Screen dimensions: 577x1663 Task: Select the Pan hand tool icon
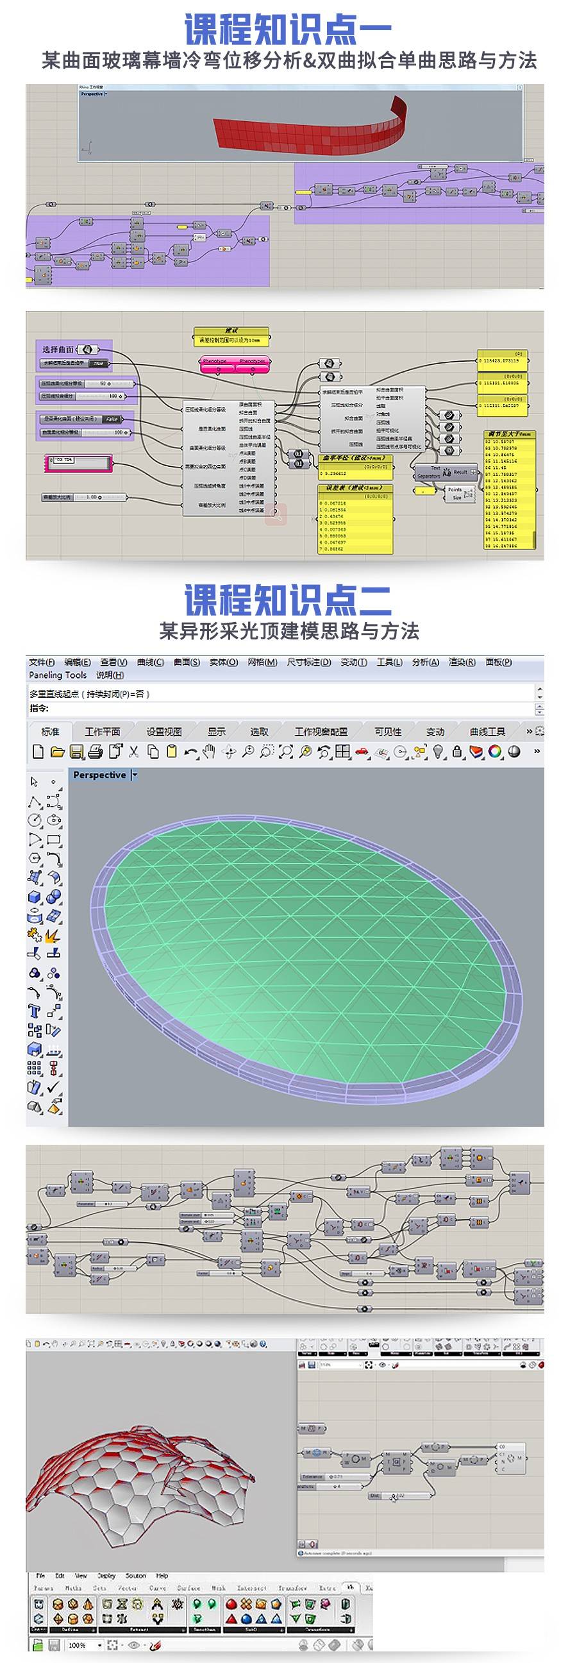[x=209, y=752]
